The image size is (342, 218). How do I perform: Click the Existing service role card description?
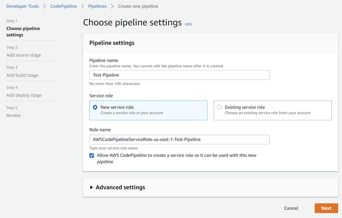tap(268, 113)
